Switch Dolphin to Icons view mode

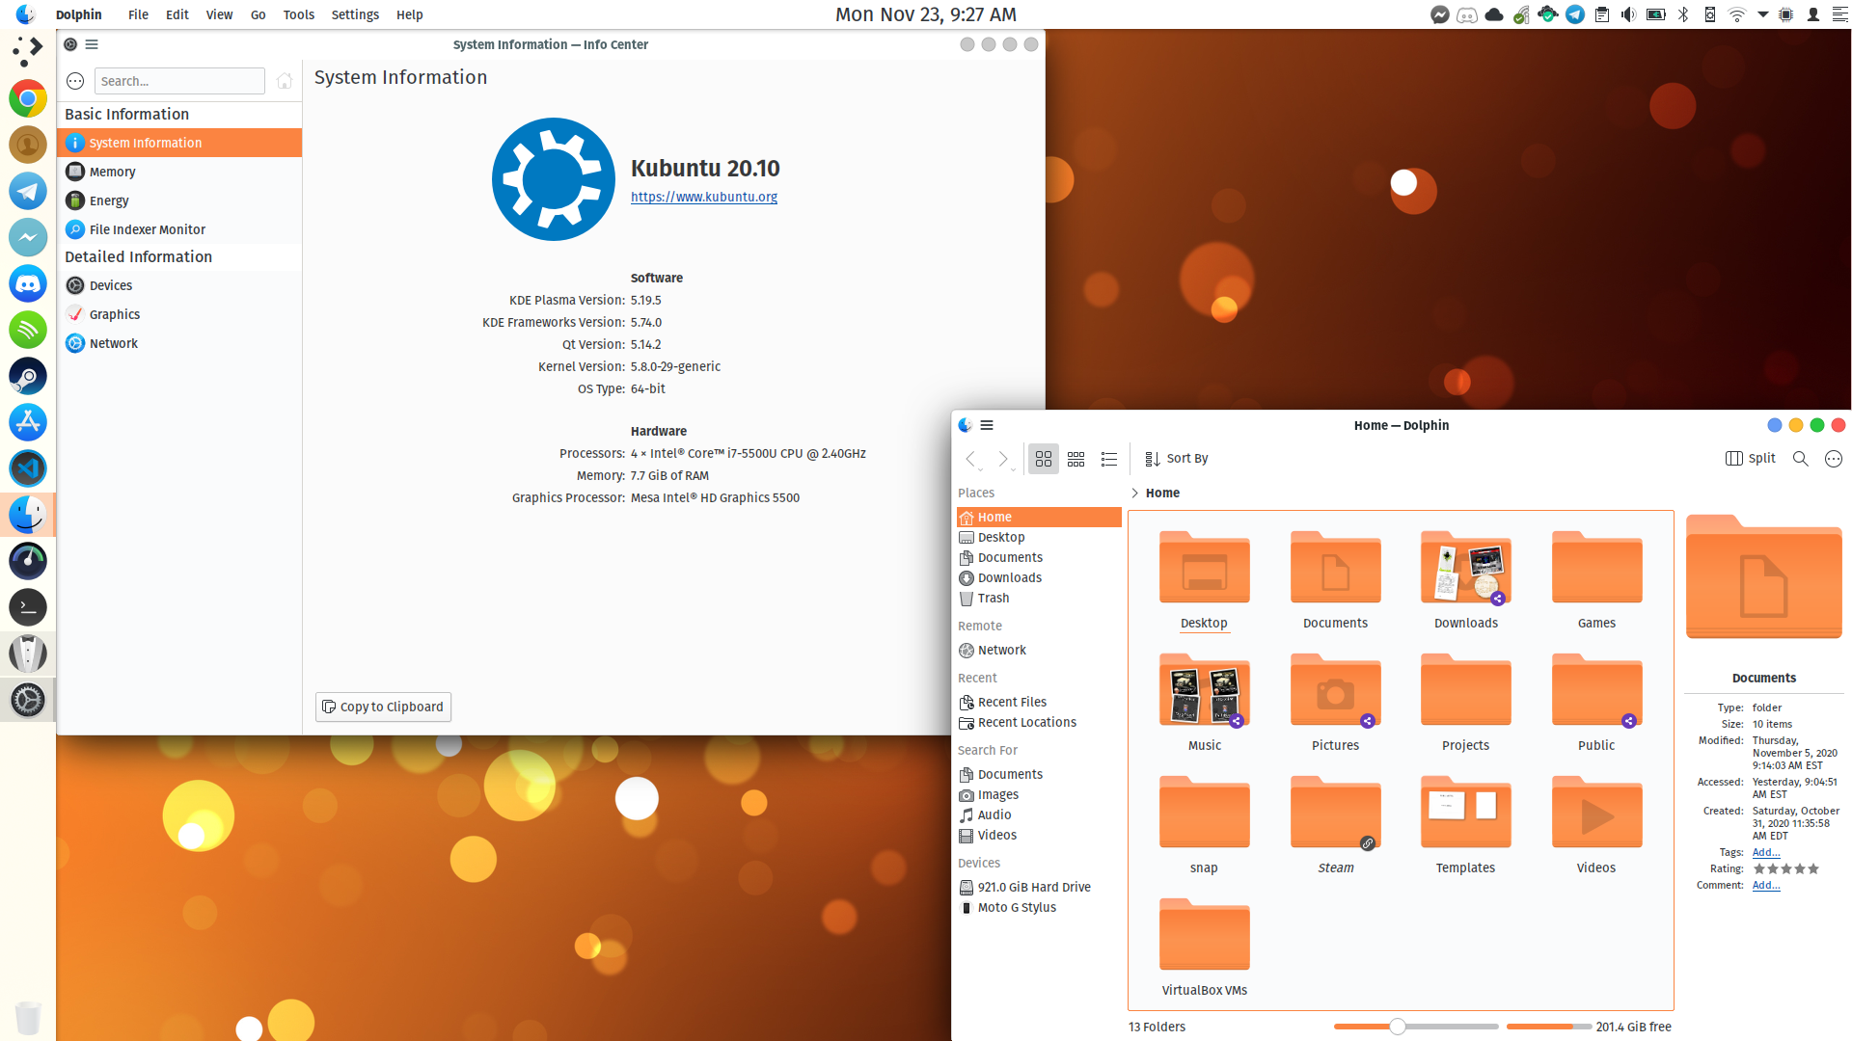[x=1044, y=459]
